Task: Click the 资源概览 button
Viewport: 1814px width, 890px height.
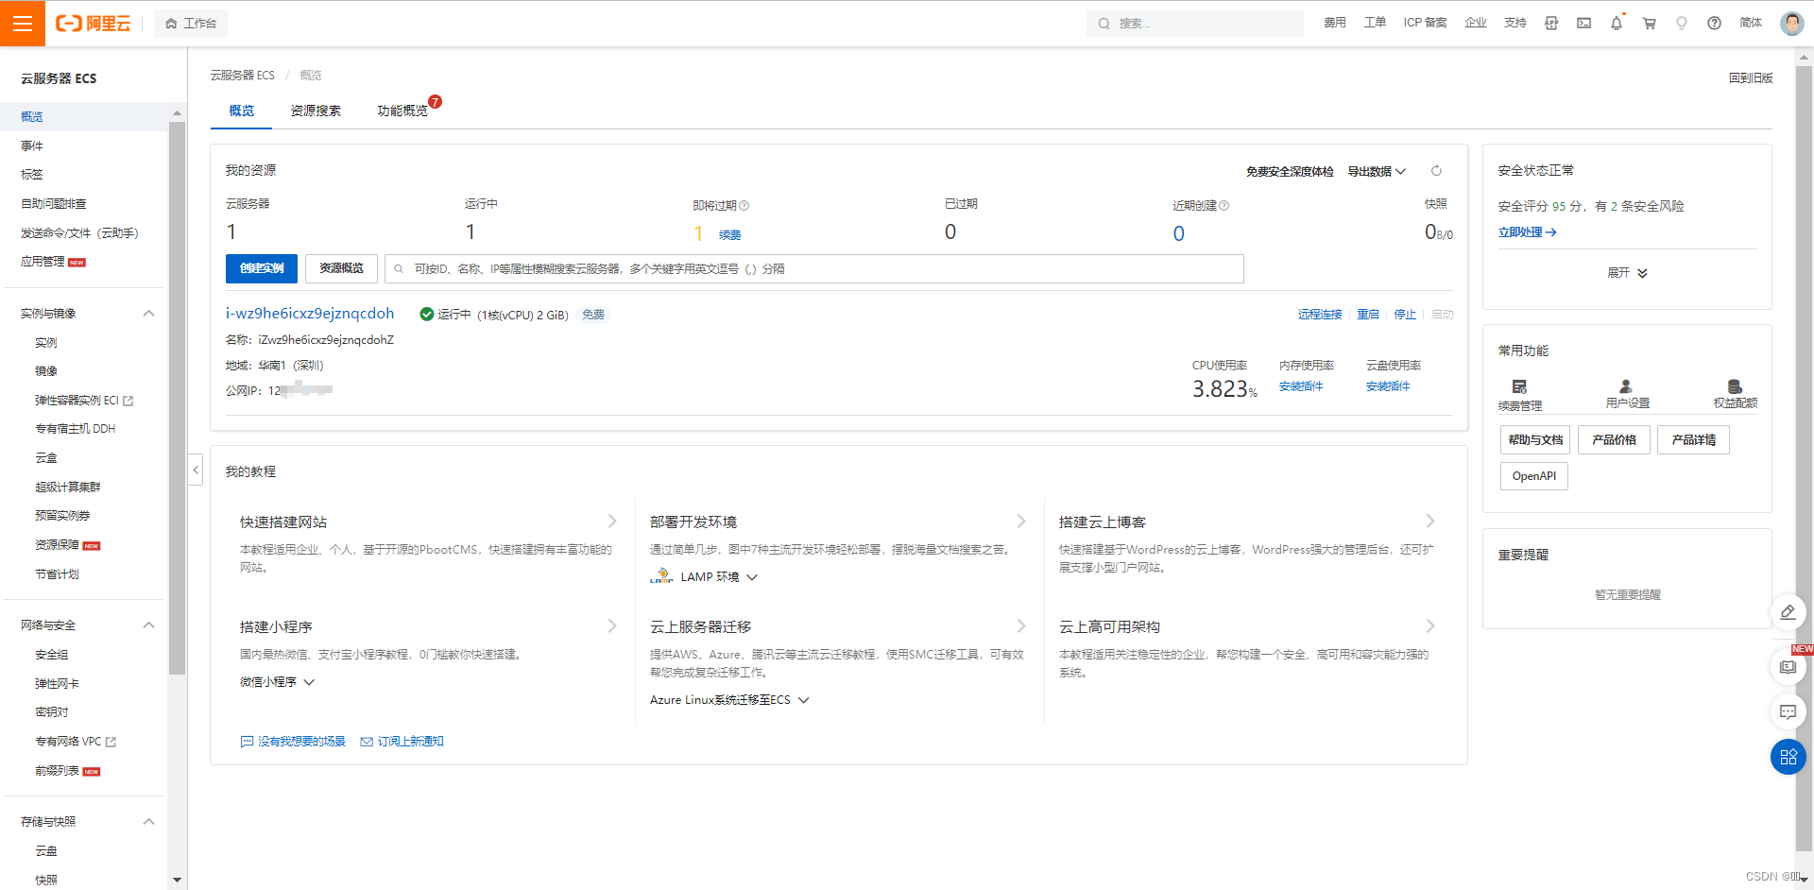Action: click(x=341, y=268)
